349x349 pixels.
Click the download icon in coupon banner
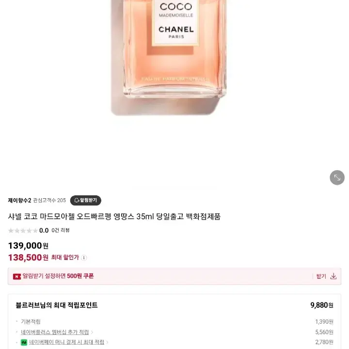pos(333,276)
